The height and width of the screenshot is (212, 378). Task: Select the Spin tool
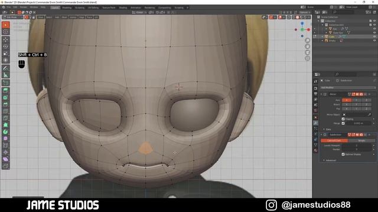coord(5,132)
